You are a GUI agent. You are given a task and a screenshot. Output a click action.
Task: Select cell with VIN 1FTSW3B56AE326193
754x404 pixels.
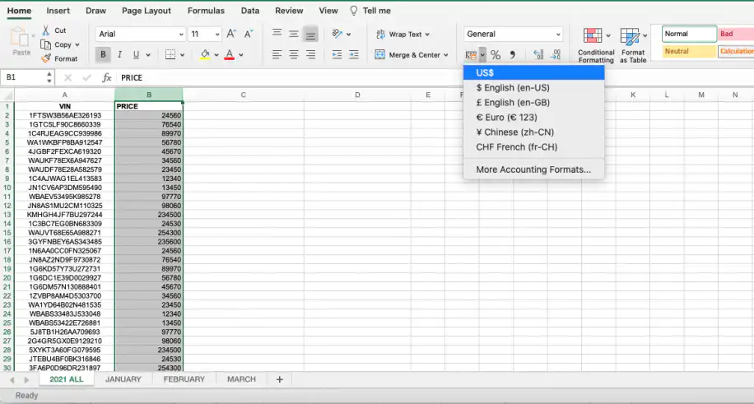[x=65, y=115]
